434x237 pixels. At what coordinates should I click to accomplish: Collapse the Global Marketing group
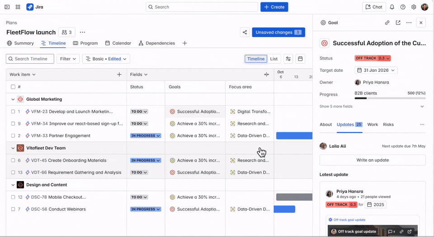click(x=13, y=99)
